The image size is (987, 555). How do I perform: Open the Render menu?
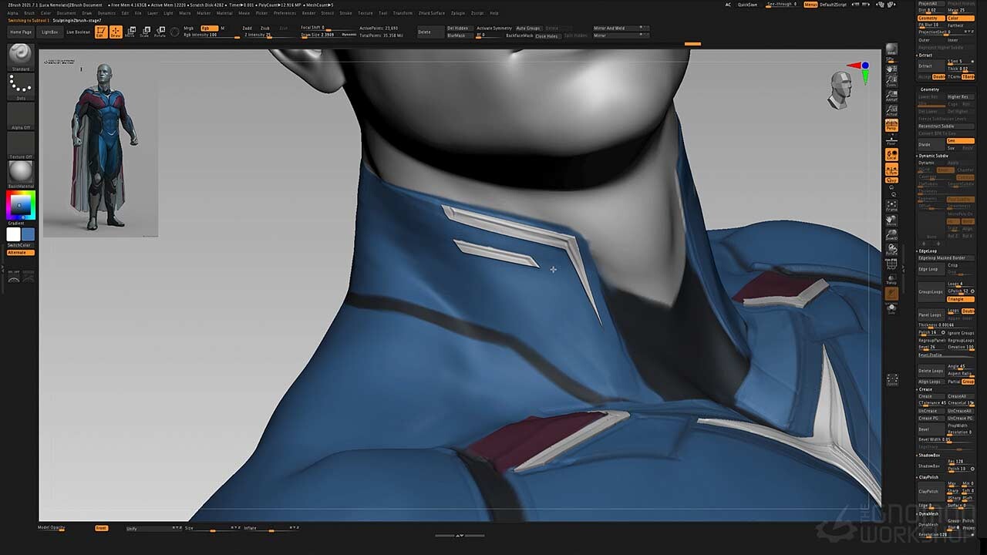point(308,13)
